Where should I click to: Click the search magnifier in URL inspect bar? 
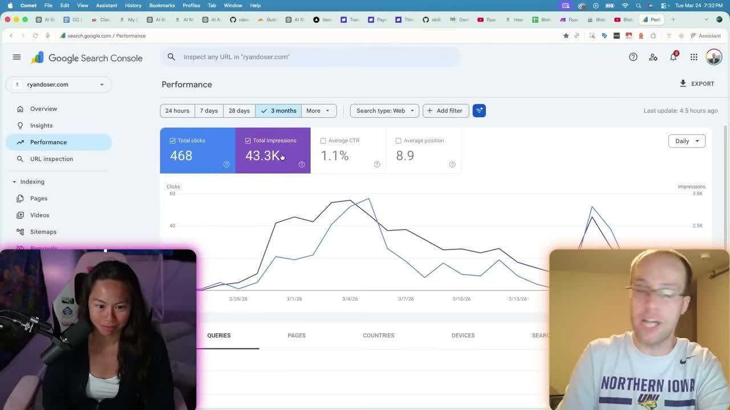pos(171,57)
